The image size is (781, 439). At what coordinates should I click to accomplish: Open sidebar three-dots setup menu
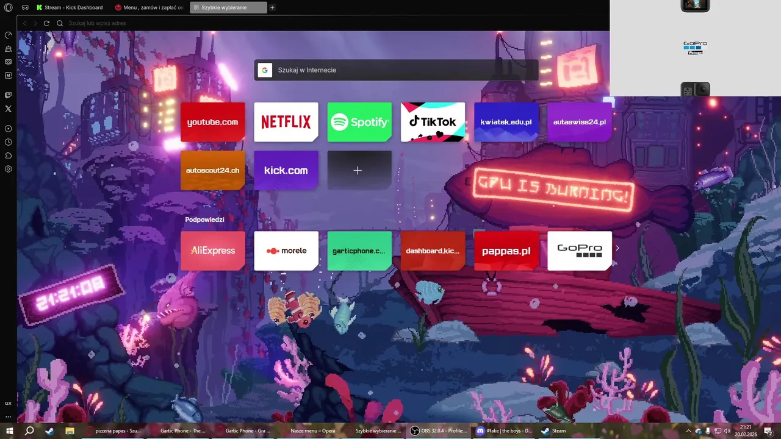click(x=9, y=416)
